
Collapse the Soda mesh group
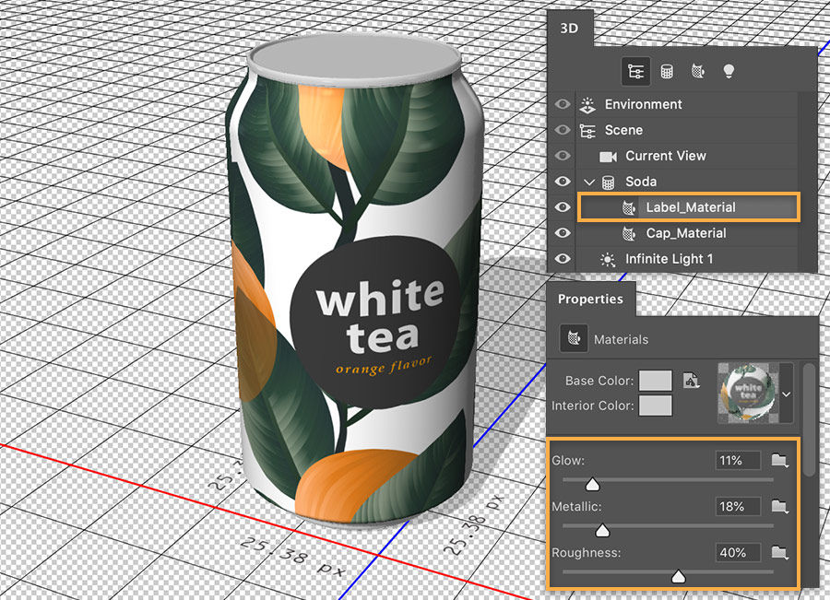pyautogui.click(x=591, y=182)
